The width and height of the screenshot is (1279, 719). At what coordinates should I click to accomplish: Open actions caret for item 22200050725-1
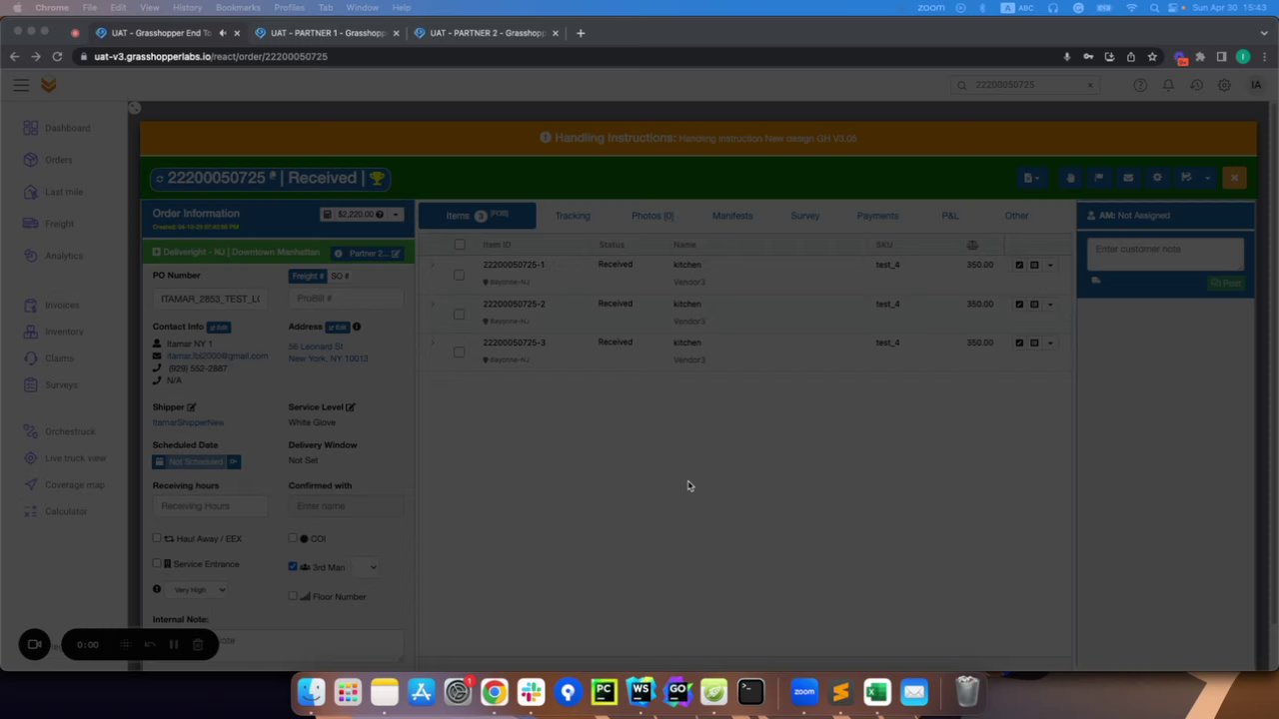coord(1050,266)
